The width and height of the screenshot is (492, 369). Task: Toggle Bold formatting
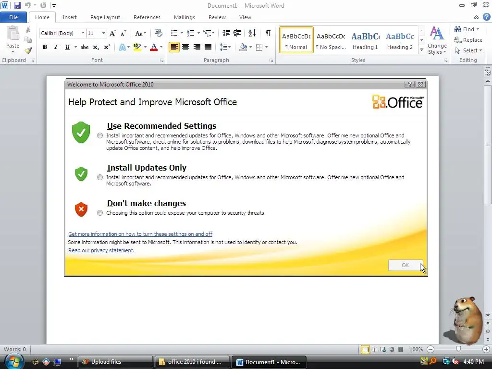45,47
